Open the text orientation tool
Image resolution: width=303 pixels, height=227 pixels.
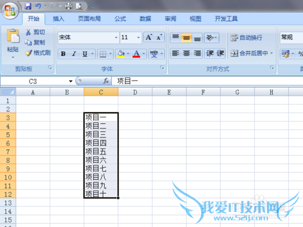pos(211,38)
